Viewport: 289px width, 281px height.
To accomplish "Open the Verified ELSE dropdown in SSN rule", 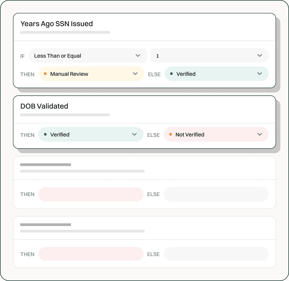I will point(217,74).
